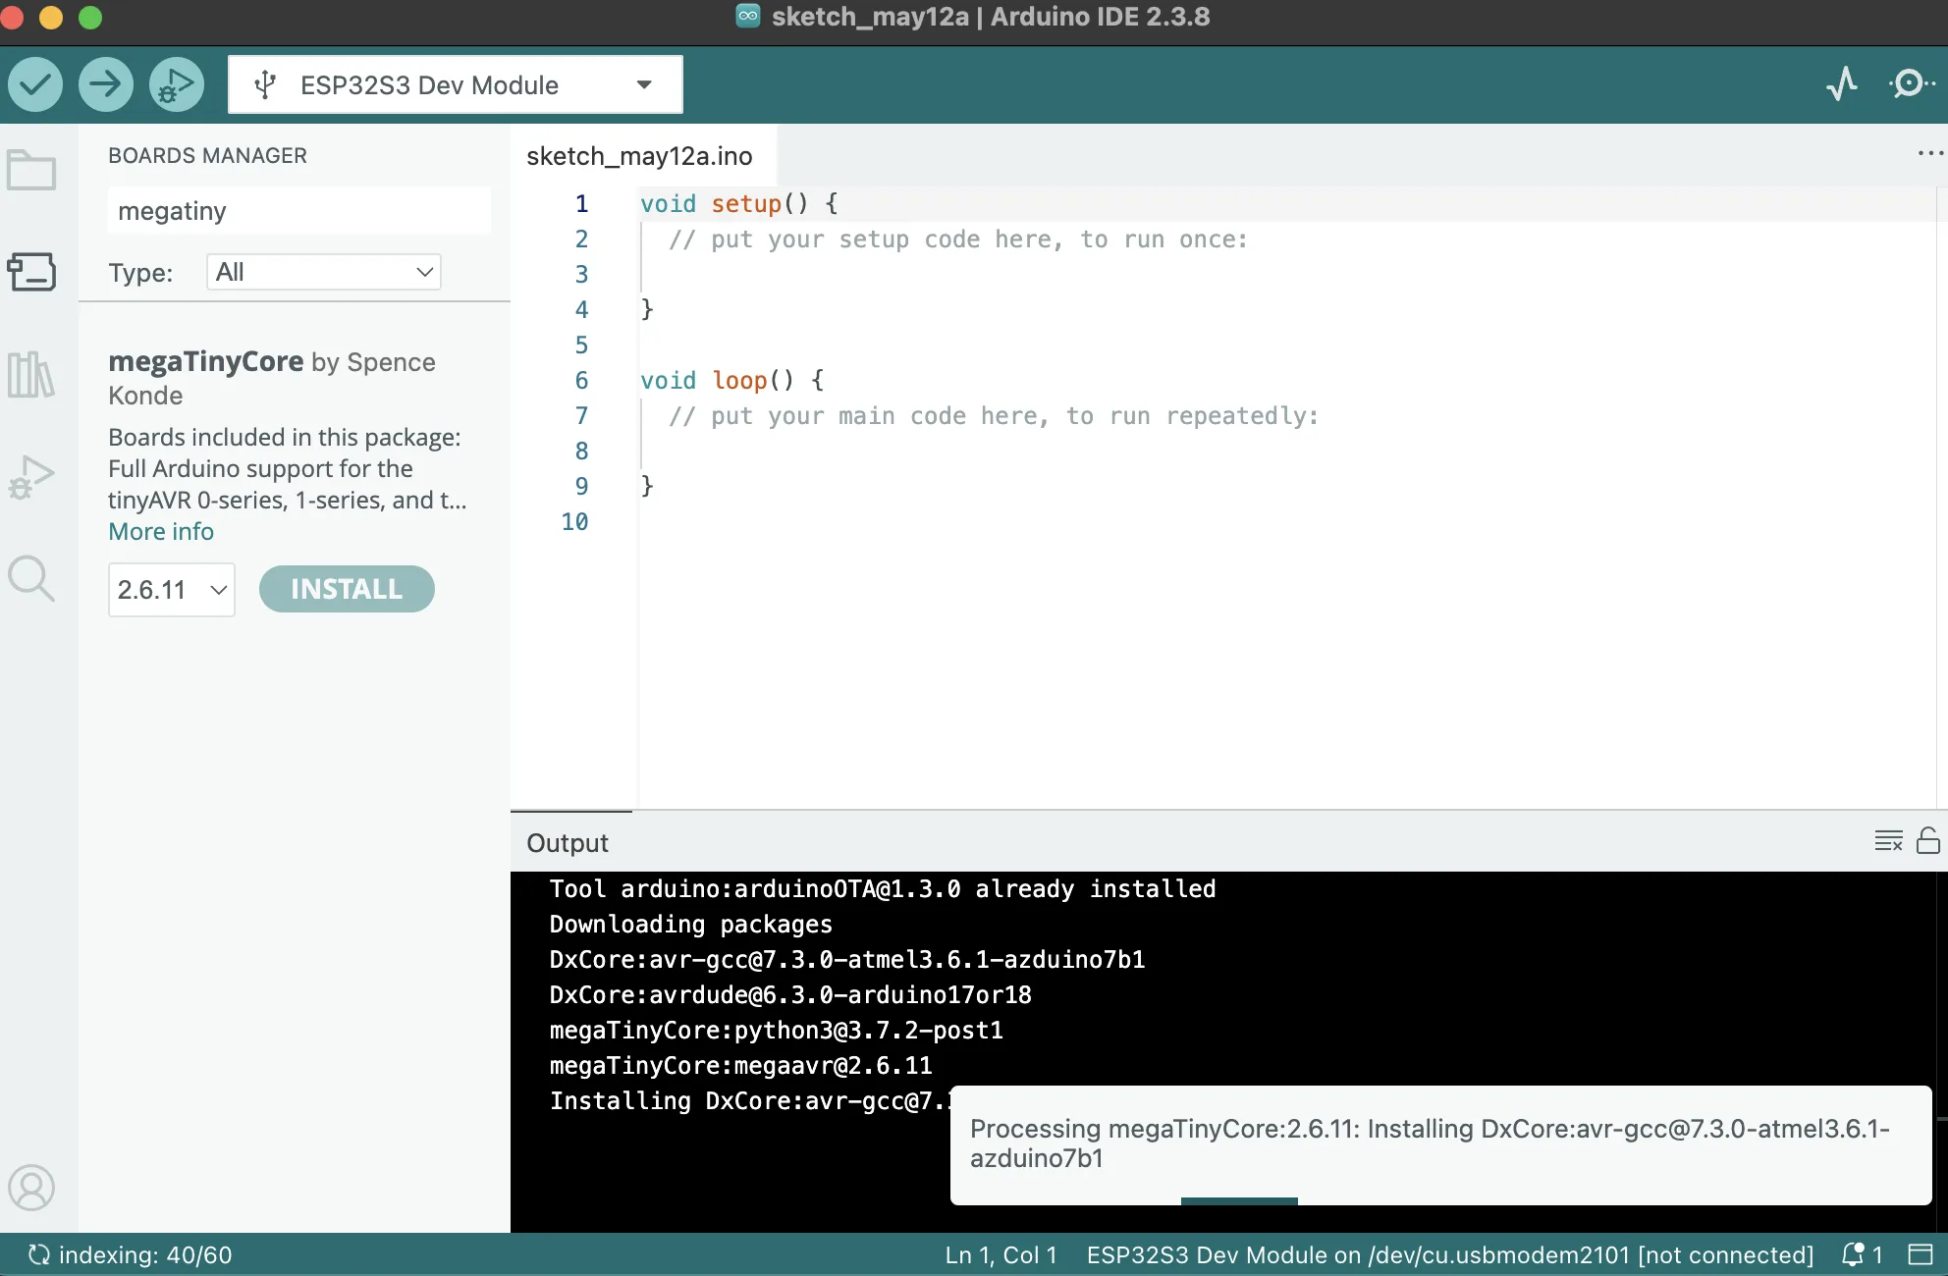Open the More info link

point(161,531)
